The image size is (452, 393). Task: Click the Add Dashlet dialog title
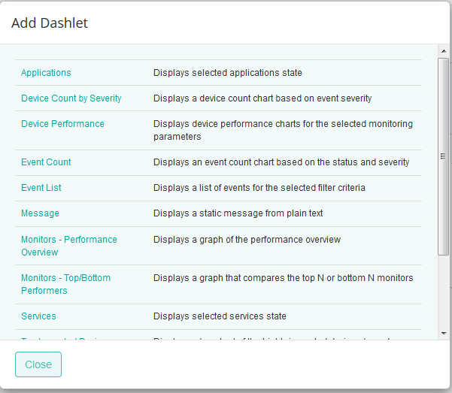pyautogui.click(x=50, y=23)
